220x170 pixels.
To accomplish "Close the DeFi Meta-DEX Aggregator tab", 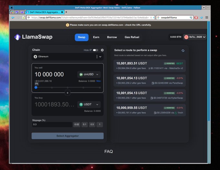I will [x=62, y=12].
